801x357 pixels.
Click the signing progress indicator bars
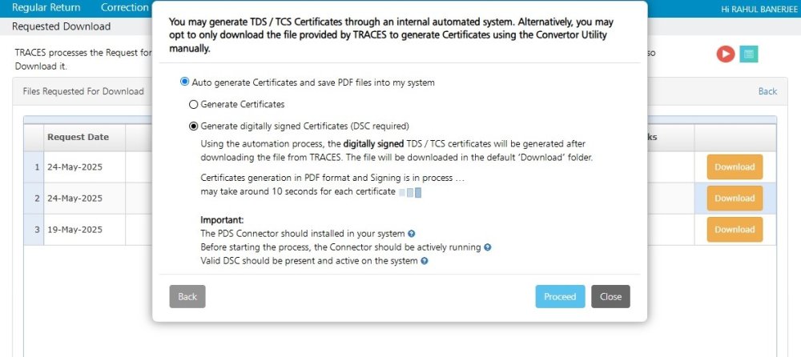coord(410,192)
